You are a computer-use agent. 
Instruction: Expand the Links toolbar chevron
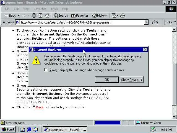pyautogui.click(x=175, y=21)
